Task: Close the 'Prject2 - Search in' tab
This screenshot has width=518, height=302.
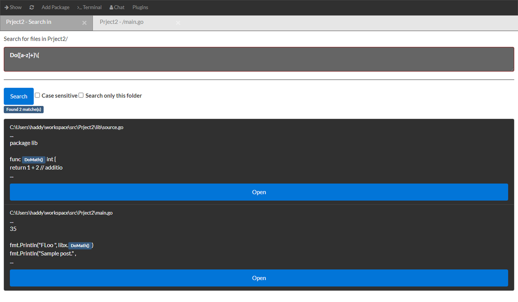Action: click(84, 23)
